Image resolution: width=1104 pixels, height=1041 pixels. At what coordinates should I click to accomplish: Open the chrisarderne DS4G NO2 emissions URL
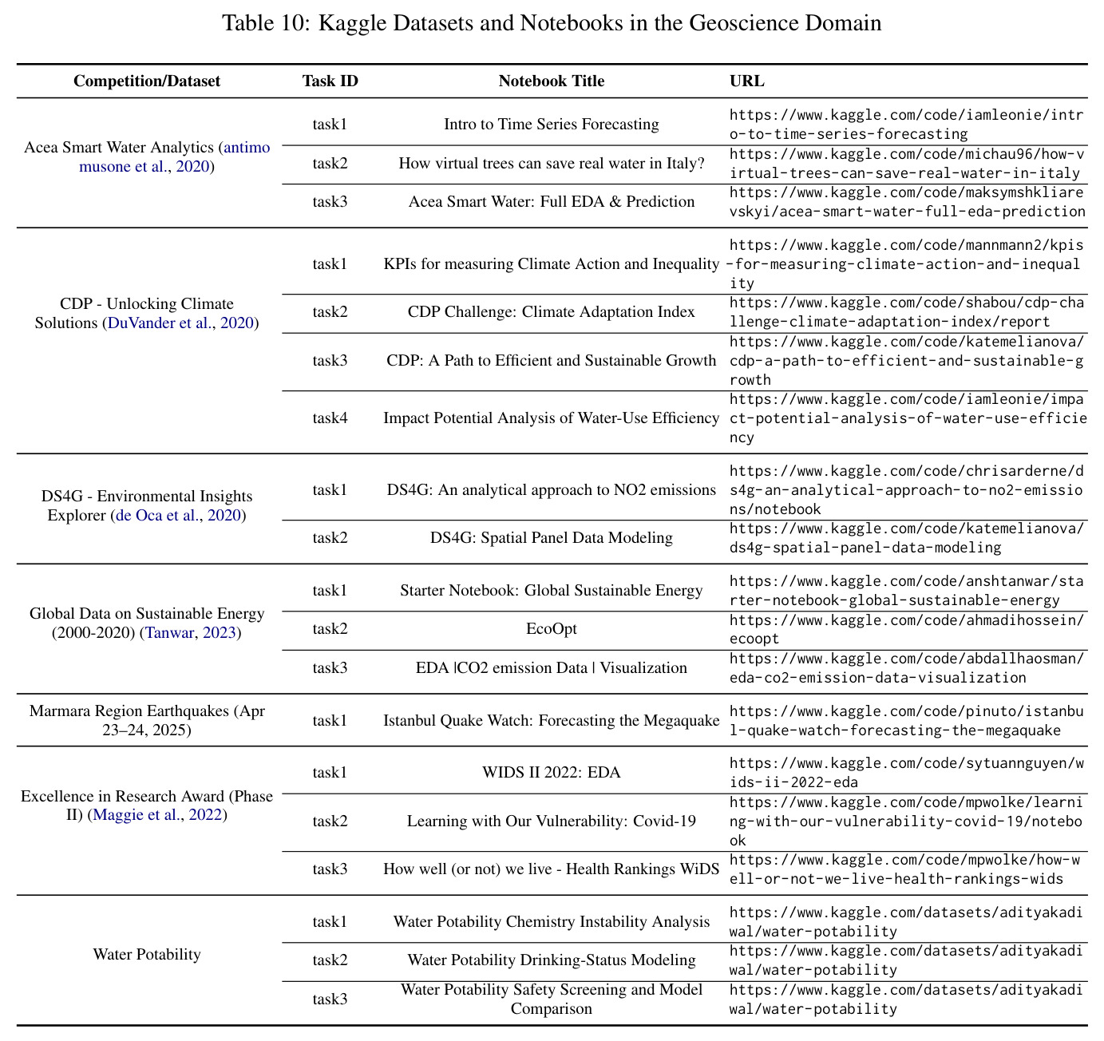pyautogui.click(x=907, y=489)
